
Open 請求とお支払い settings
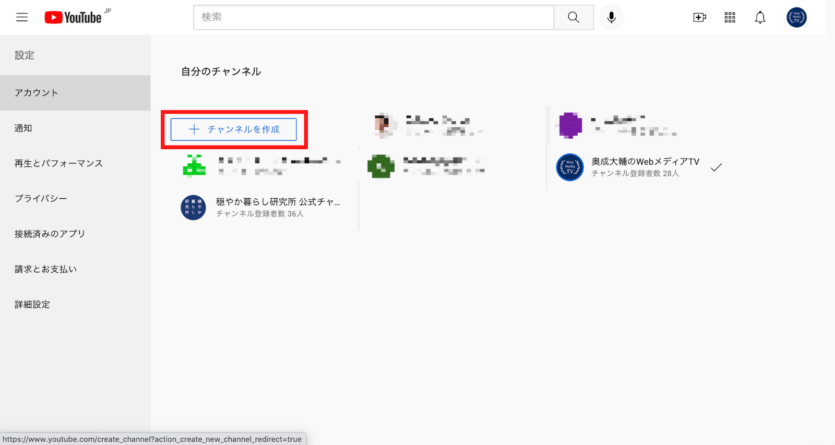45,269
